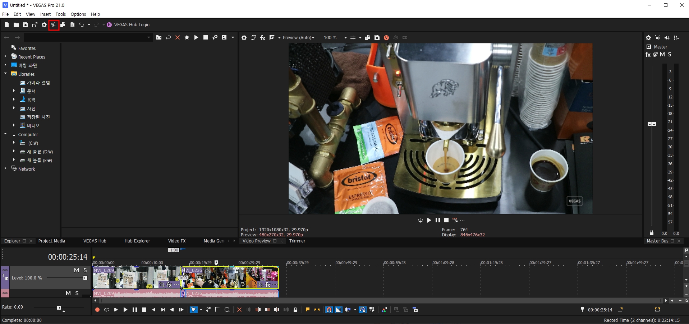Select the Normal Edit tool arrow
Image resolution: width=689 pixels, height=324 pixels.
tap(194, 310)
